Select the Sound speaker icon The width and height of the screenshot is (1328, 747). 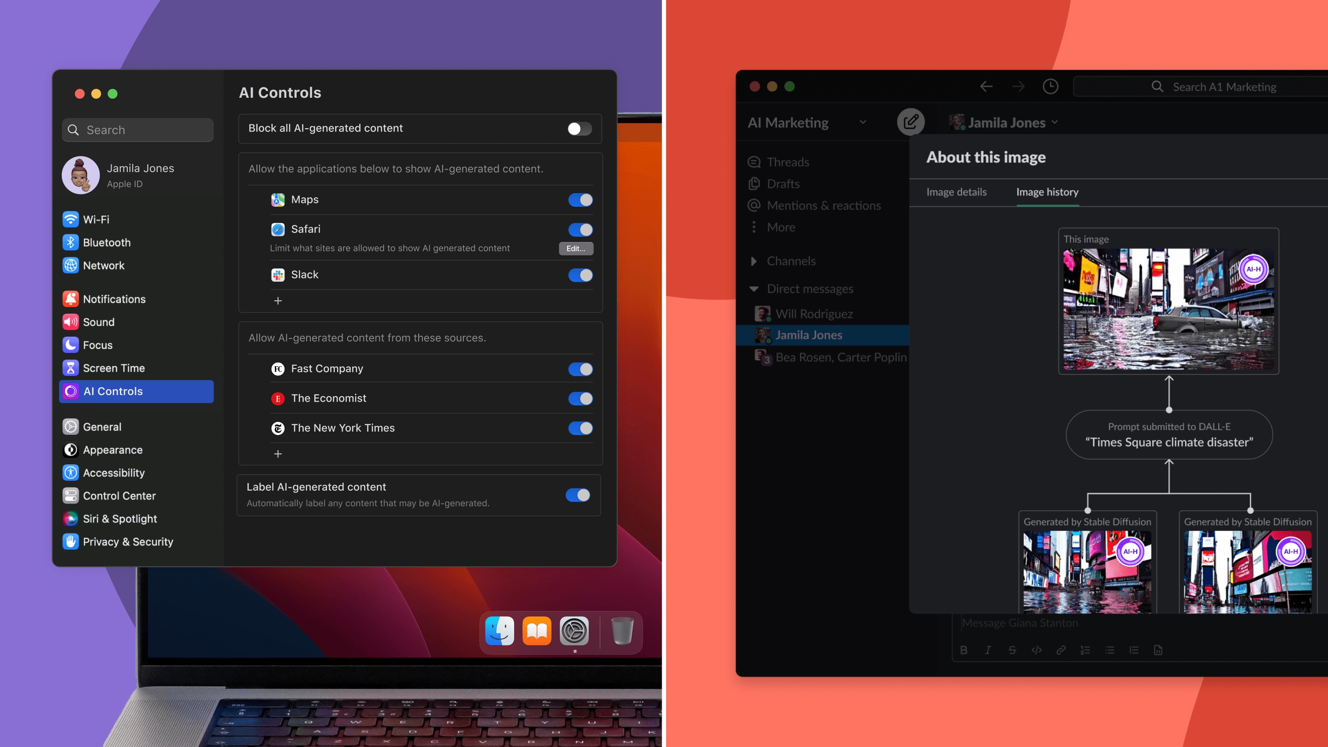click(71, 322)
